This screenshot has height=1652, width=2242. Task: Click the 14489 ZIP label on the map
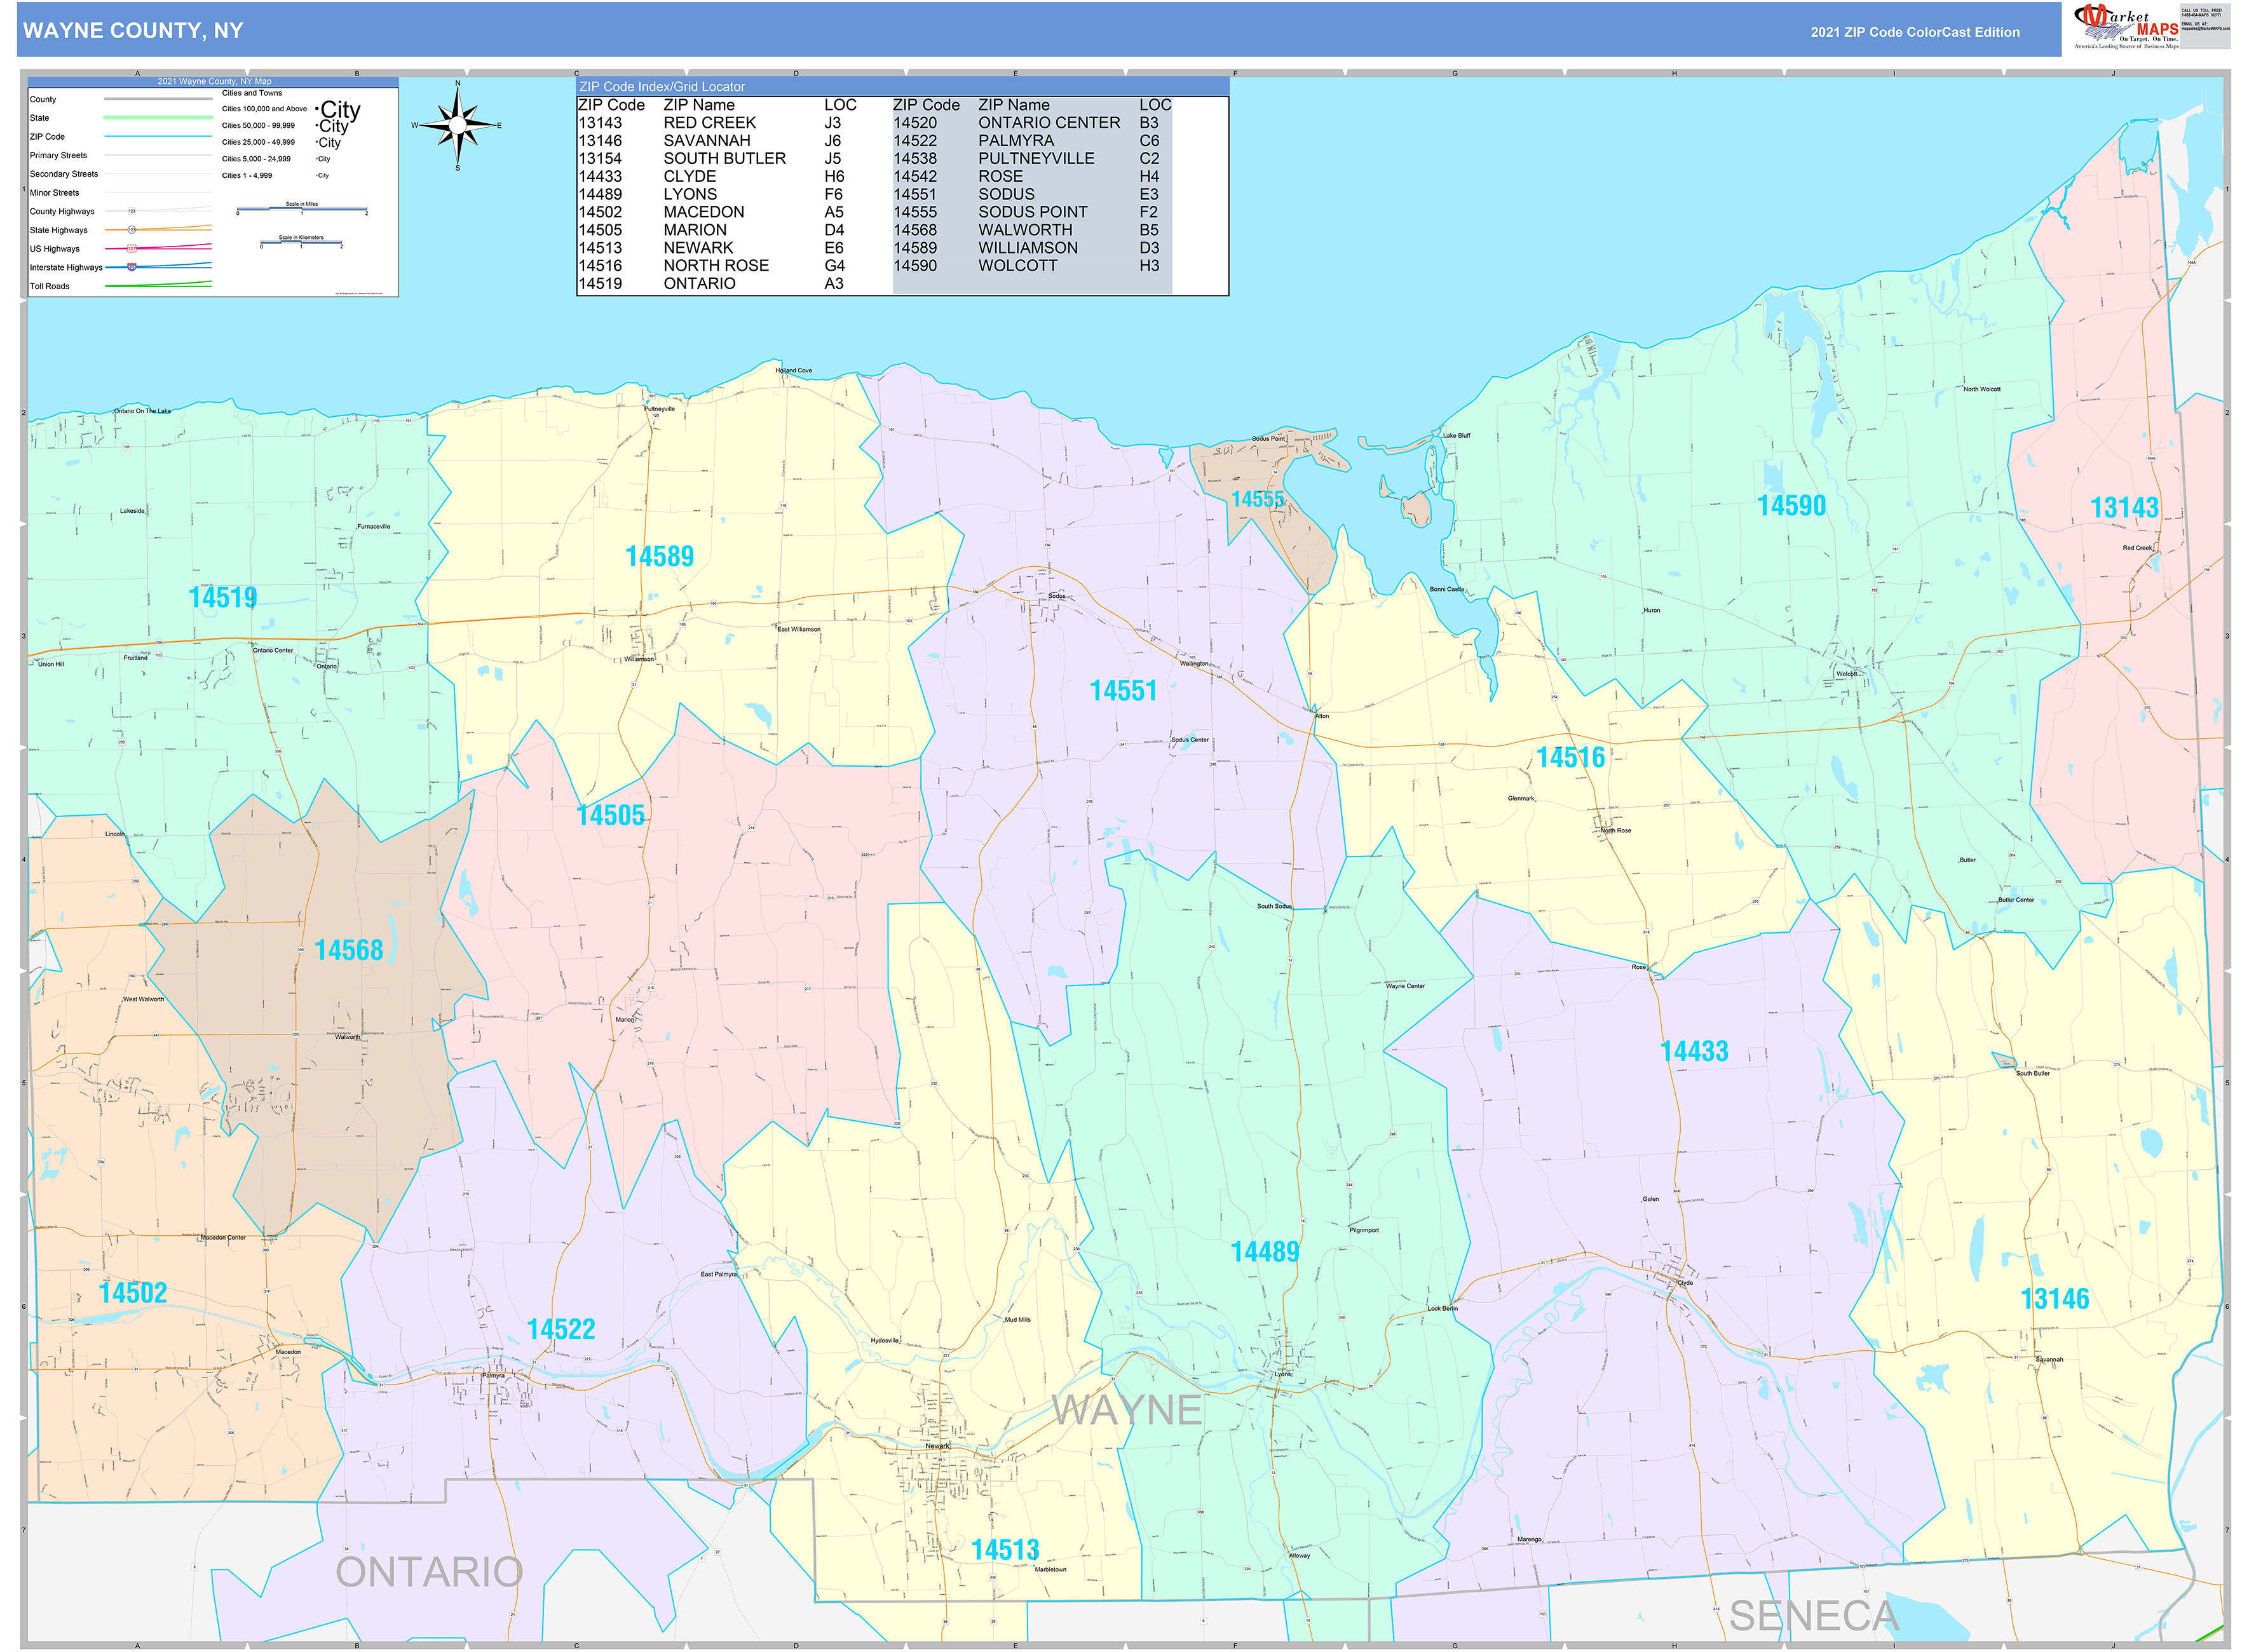(x=1264, y=1252)
